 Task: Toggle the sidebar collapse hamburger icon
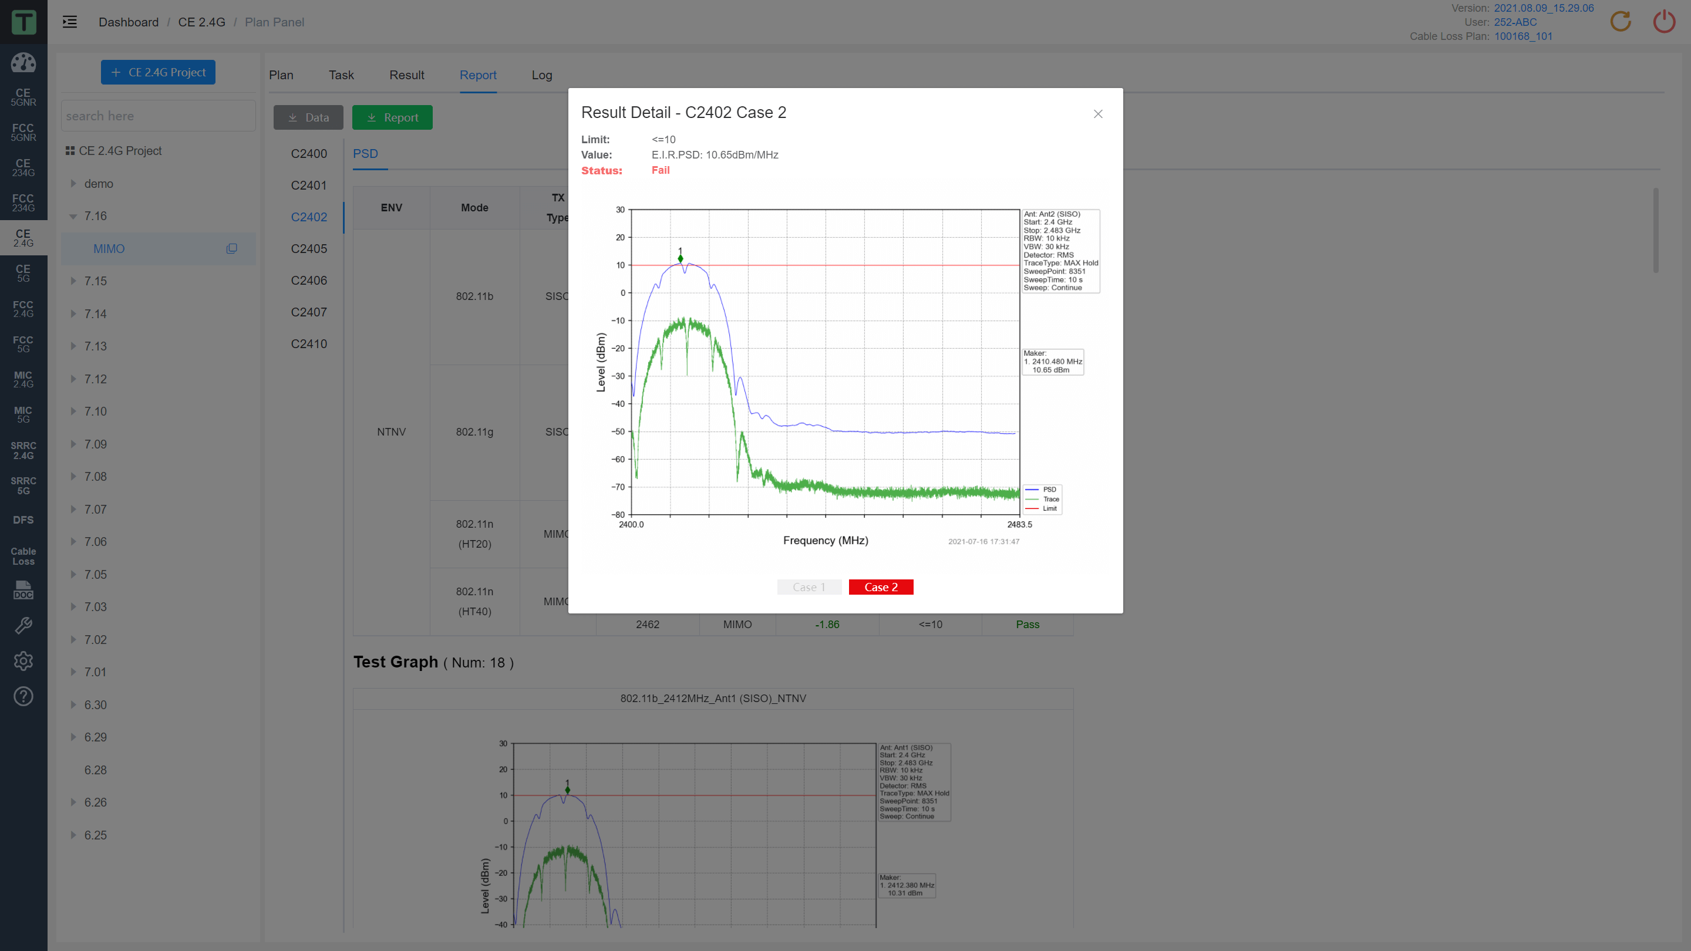[70, 22]
